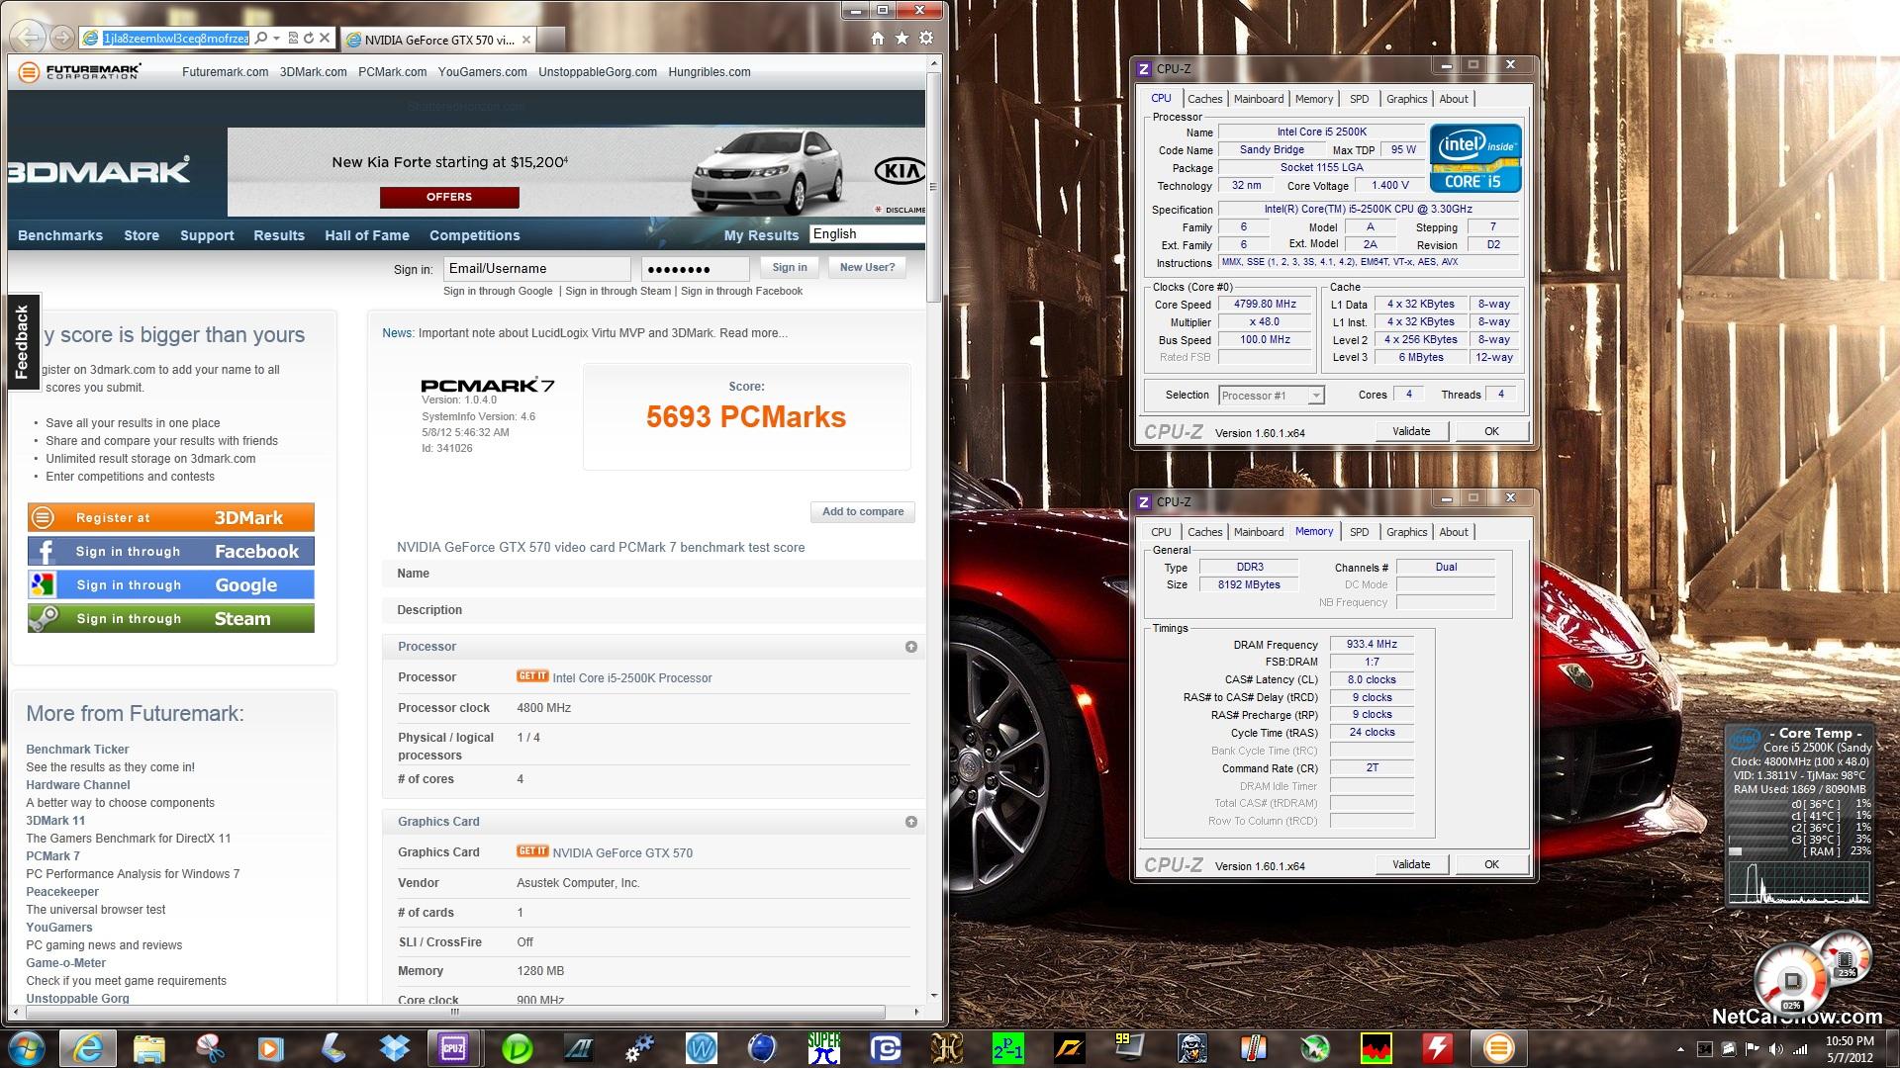This screenshot has height=1069, width=1900.
Task: Sign in through Google blue button
Action: click(171, 585)
